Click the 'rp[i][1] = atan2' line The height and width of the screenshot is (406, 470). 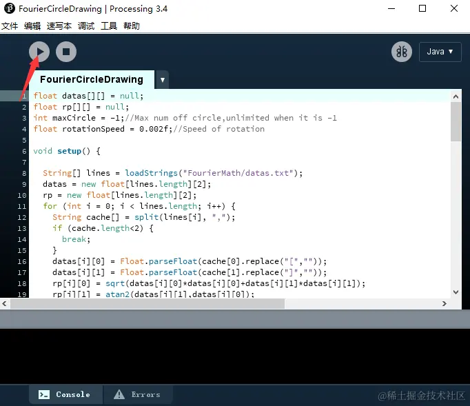[x=153, y=294]
